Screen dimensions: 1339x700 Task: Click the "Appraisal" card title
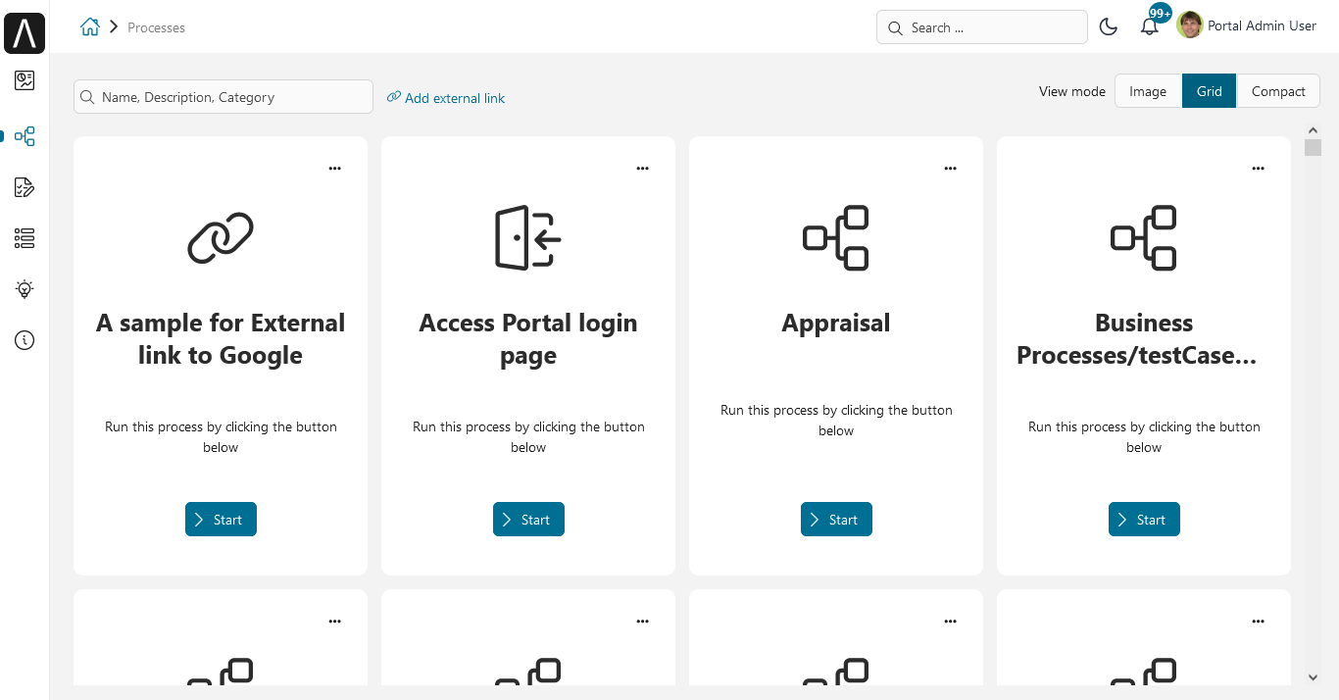(x=836, y=324)
